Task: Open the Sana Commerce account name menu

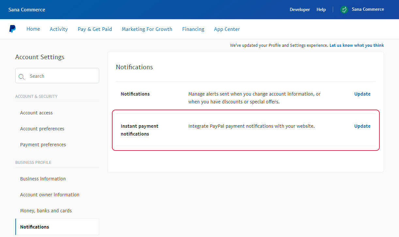Action: 368,9
